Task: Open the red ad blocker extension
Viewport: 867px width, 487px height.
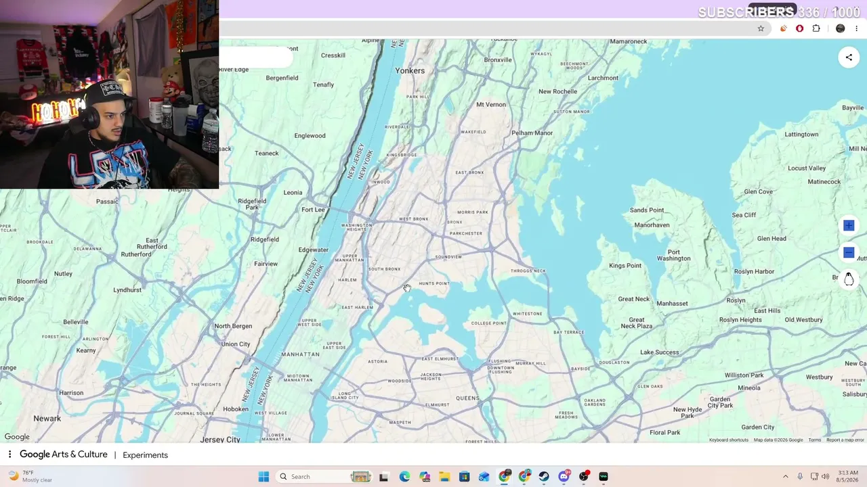Action: click(800, 28)
